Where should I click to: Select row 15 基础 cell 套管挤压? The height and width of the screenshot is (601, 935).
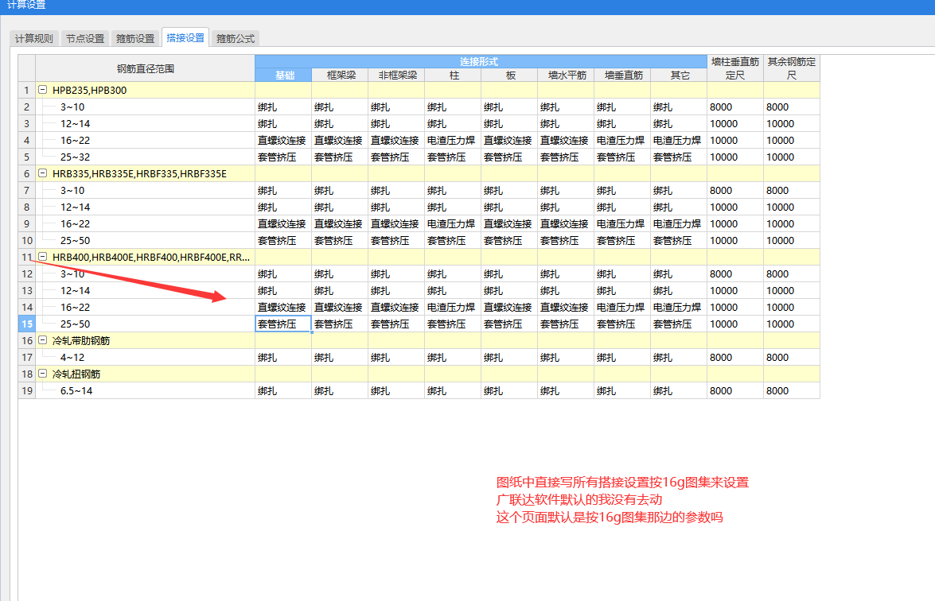pyautogui.click(x=283, y=324)
